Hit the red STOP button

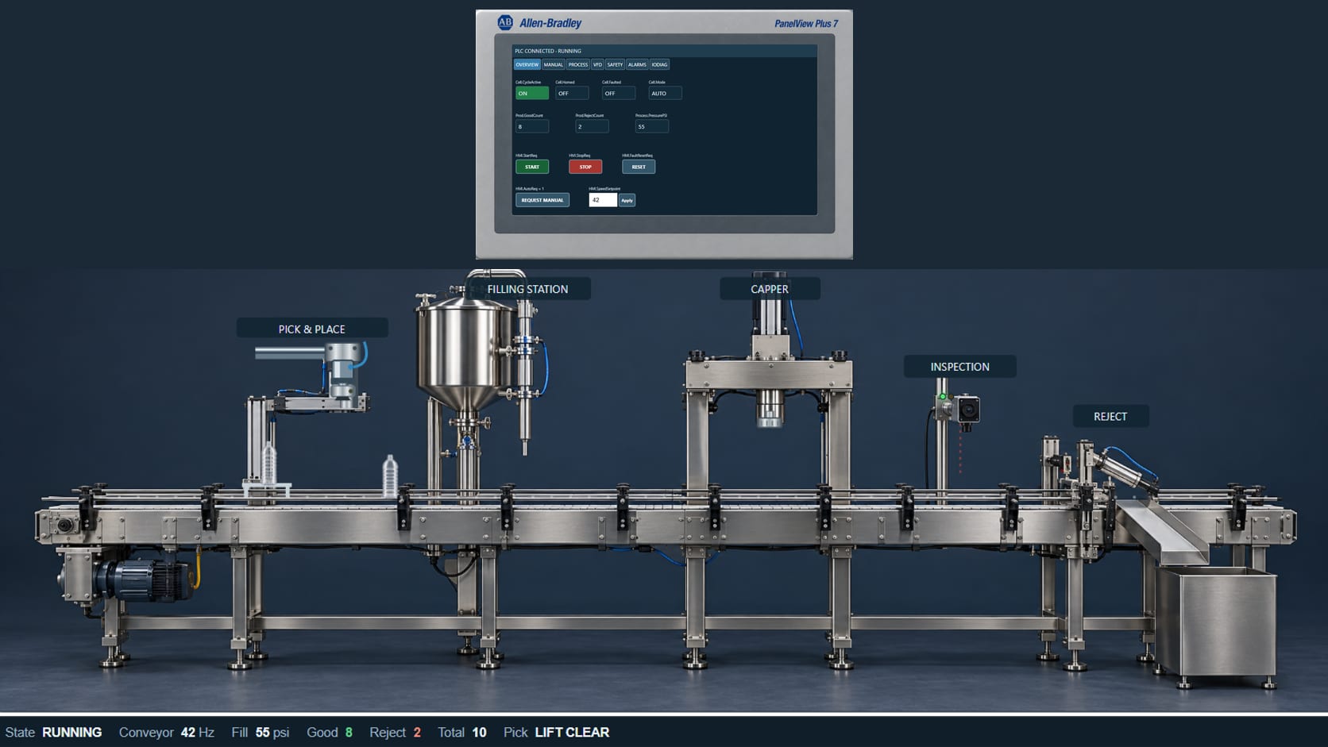pyautogui.click(x=585, y=167)
